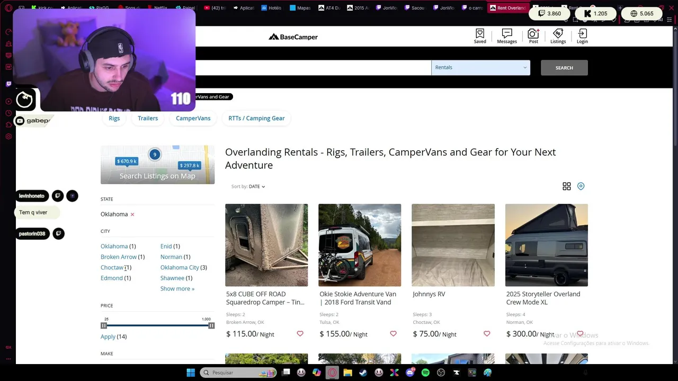This screenshot has width=678, height=381.
Task: Switch to map pin view icon
Action: pyautogui.click(x=581, y=186)
